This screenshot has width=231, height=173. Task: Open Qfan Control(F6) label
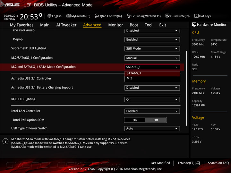tap(111, 16)
